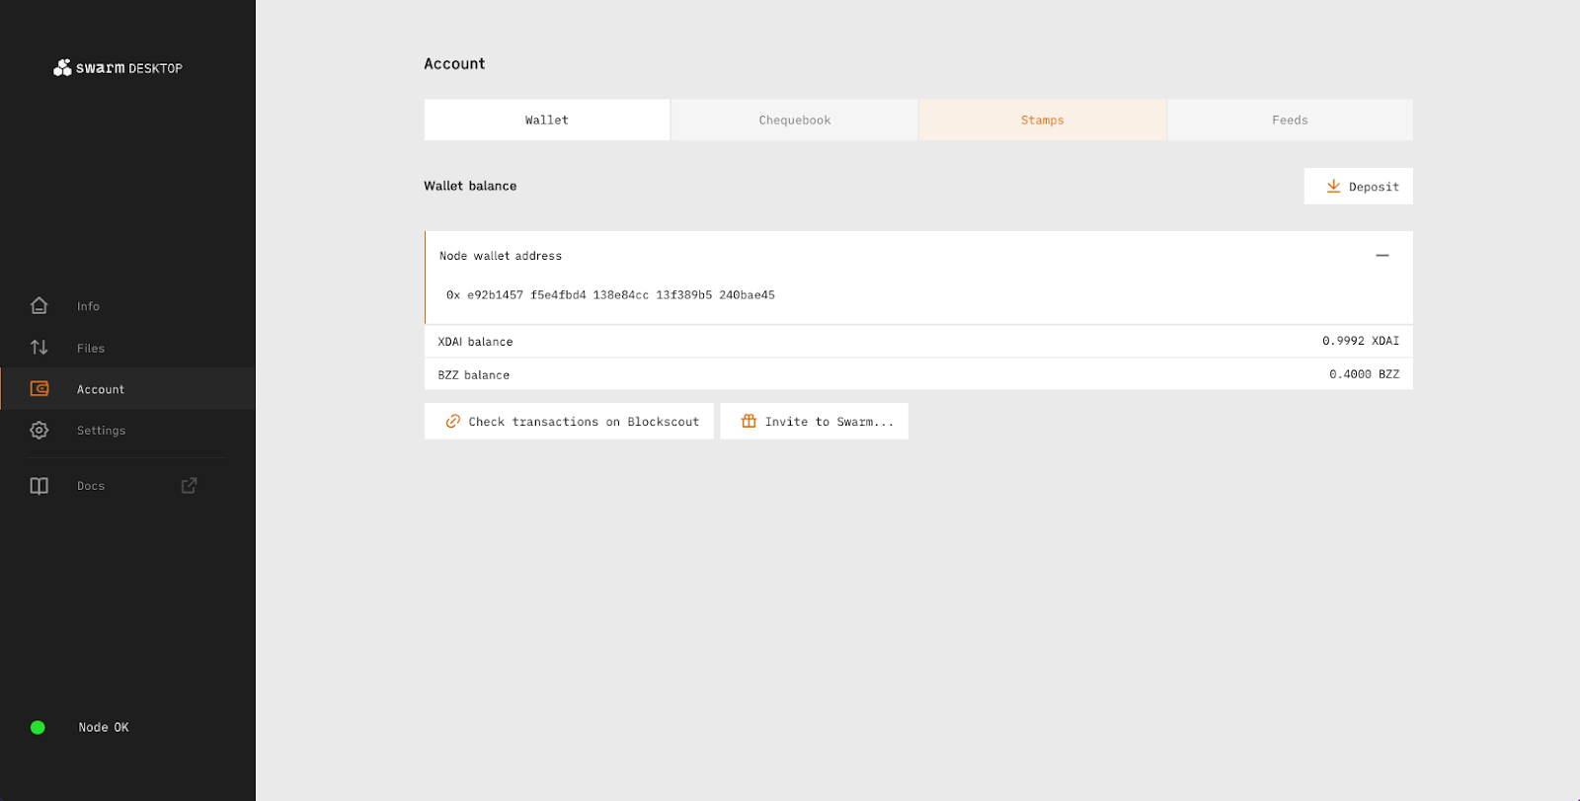This screenshot has height=801, width=1580.
Task: Open Settings via the gear icon
Action: coord(39,431)
